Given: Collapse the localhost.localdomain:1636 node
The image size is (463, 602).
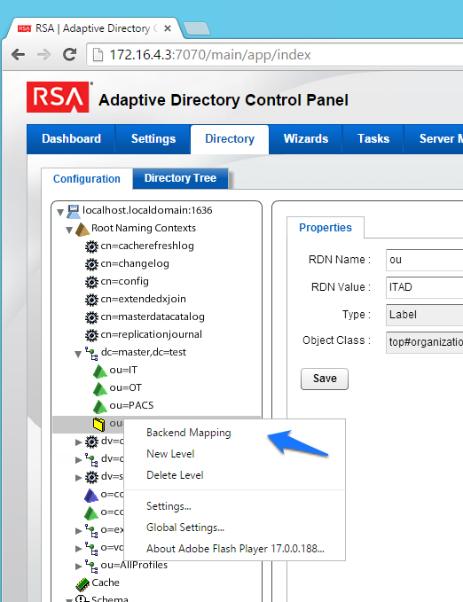Looking at the screenshot, I should 60,212.
